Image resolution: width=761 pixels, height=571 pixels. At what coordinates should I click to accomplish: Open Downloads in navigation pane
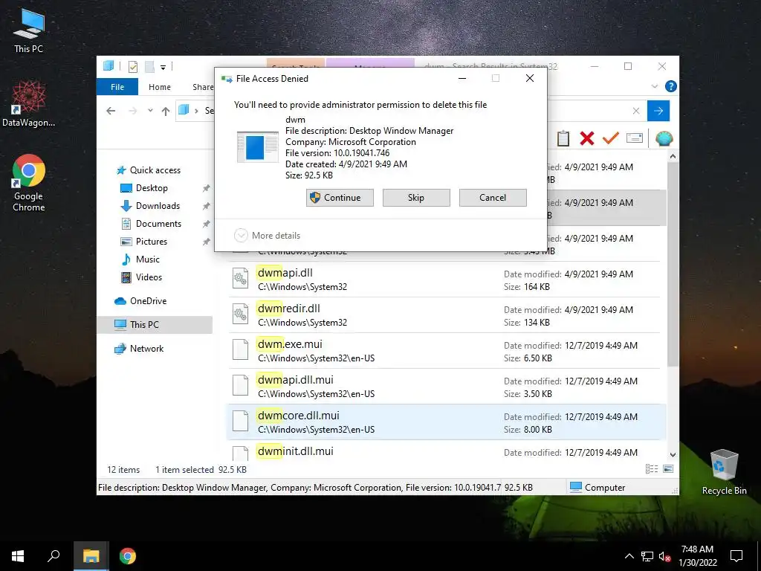(x=150, y=206)
